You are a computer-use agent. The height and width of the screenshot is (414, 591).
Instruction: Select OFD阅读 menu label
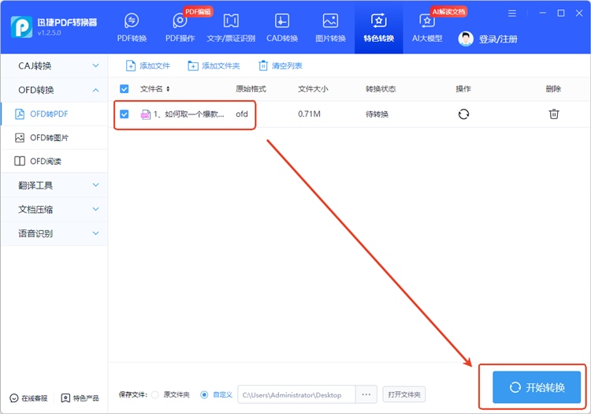pyautogui.click(x=46, y=162)
